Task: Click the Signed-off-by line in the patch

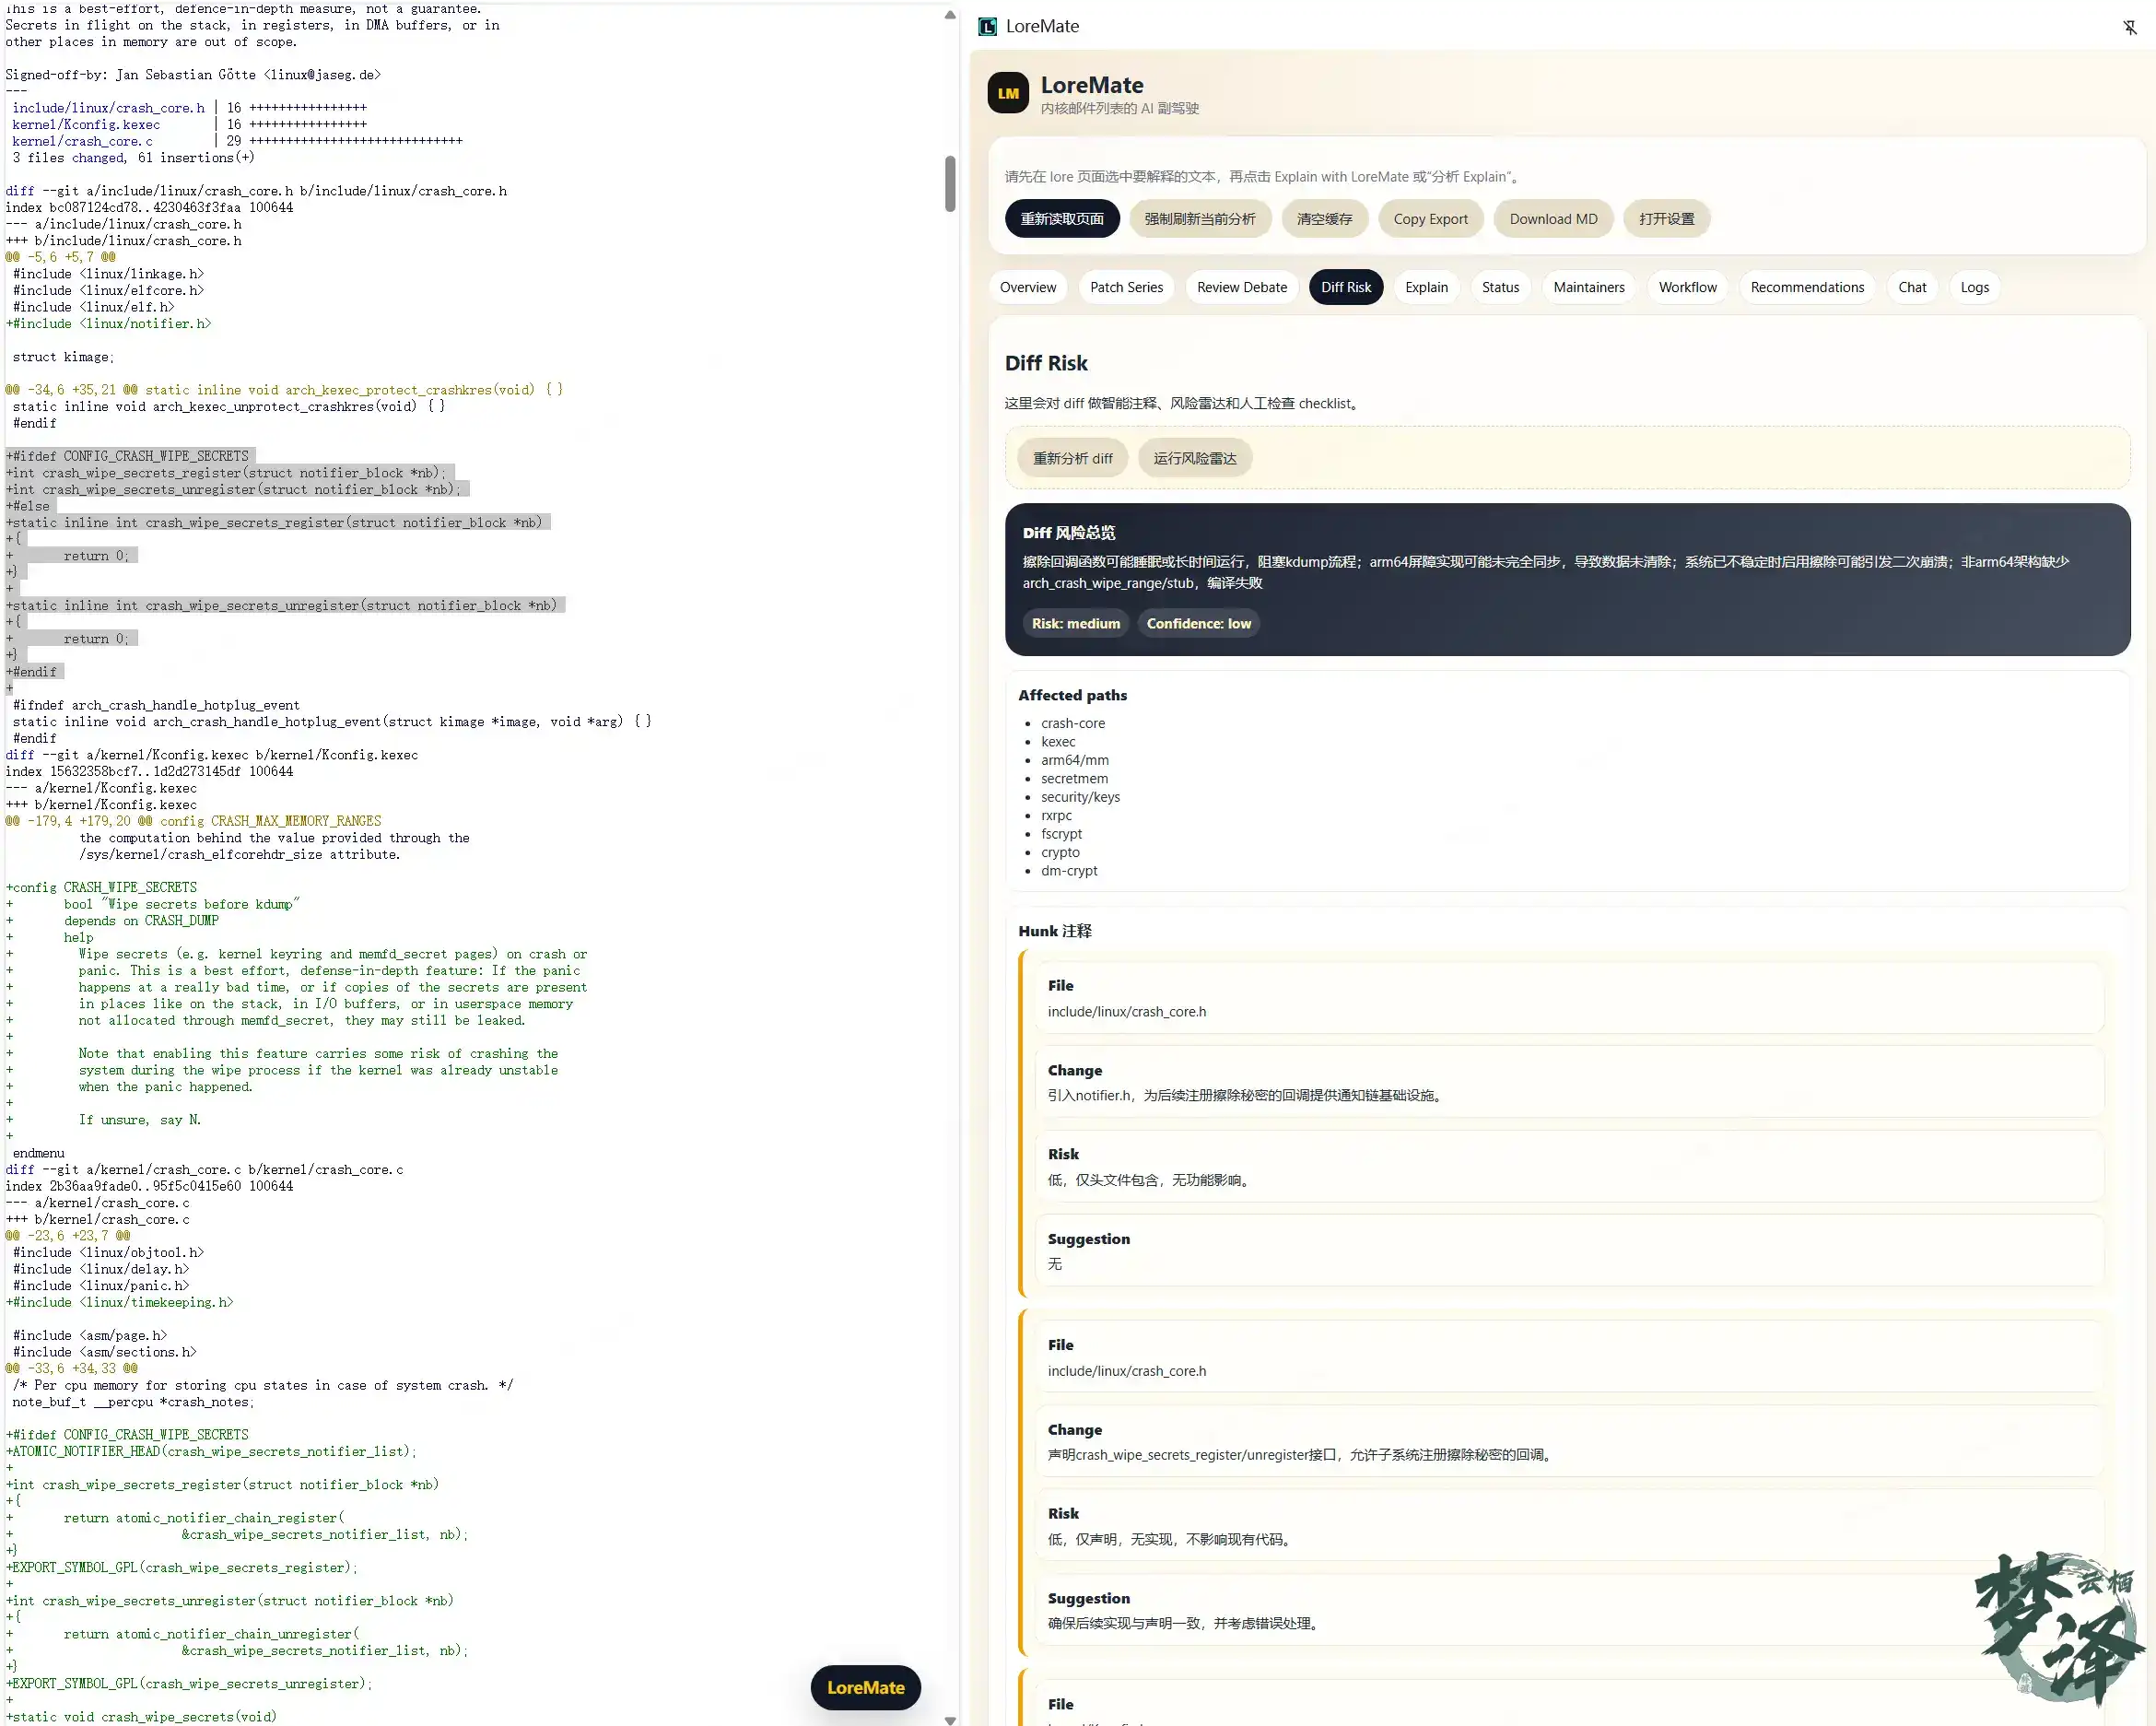Action: (193, 75)
